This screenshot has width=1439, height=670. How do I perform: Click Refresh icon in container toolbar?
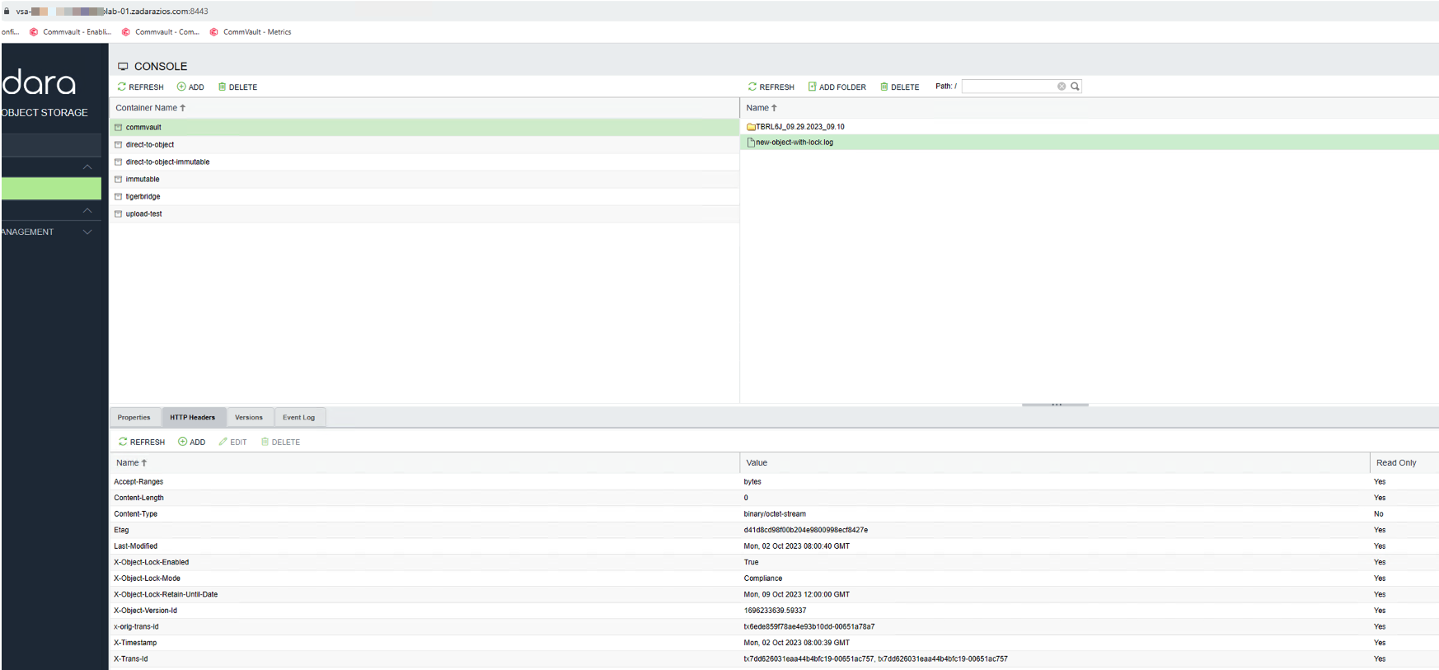coord(122,87)
